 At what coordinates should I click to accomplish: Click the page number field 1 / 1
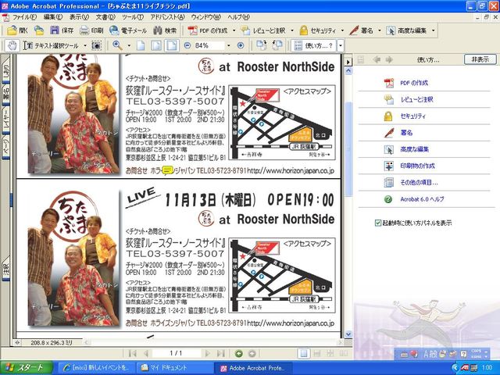click(177, 353)
